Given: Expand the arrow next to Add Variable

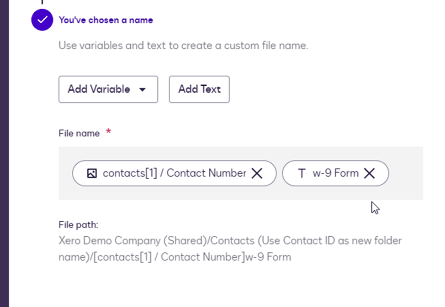Looking at the screenshot, I should point(143,90).
